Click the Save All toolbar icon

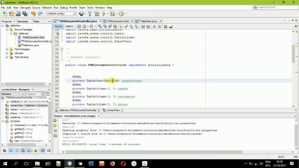point(25,14)
